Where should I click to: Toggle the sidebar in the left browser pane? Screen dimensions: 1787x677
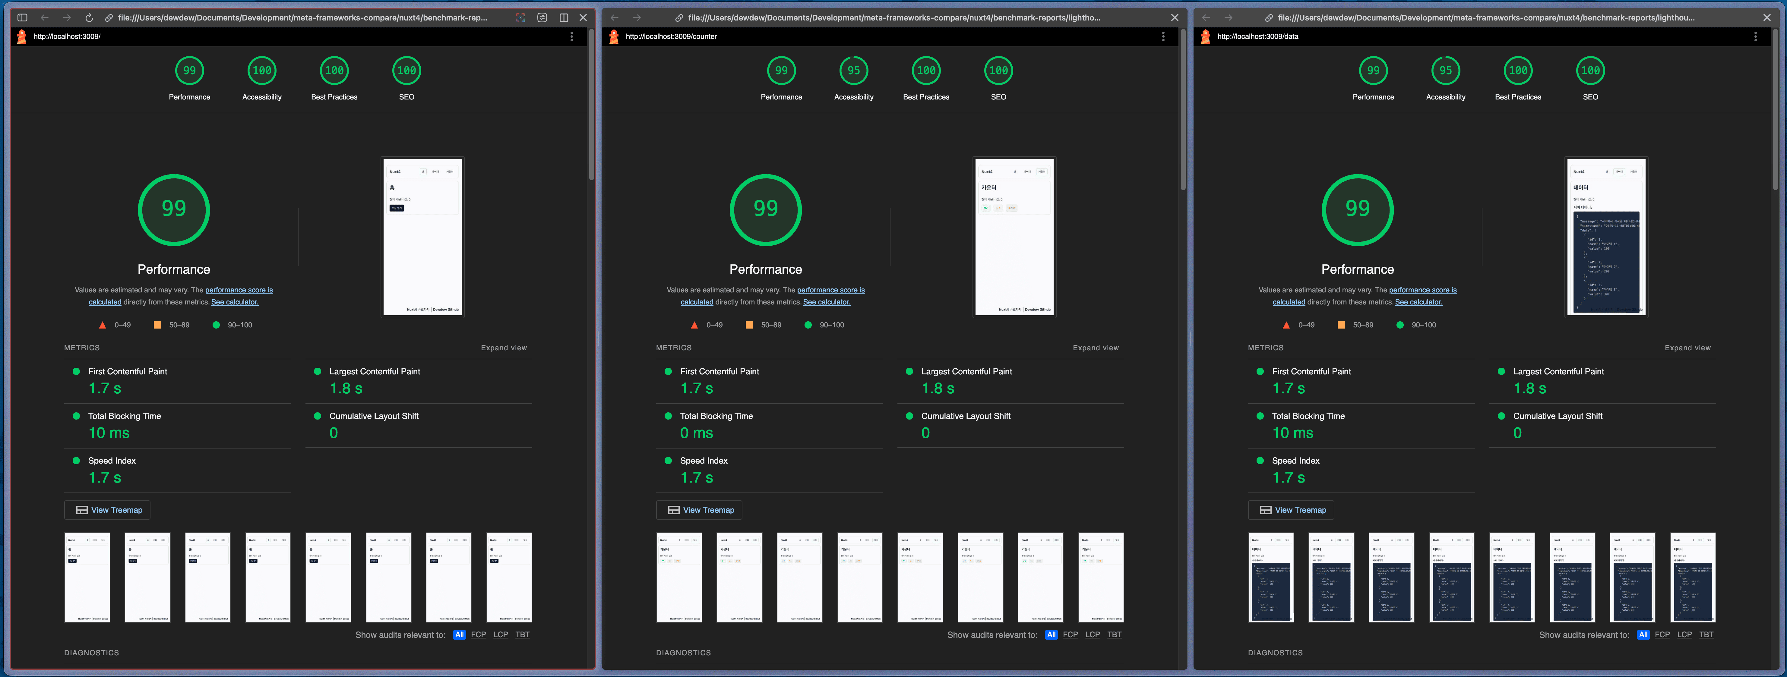click(x=22, y=17)
